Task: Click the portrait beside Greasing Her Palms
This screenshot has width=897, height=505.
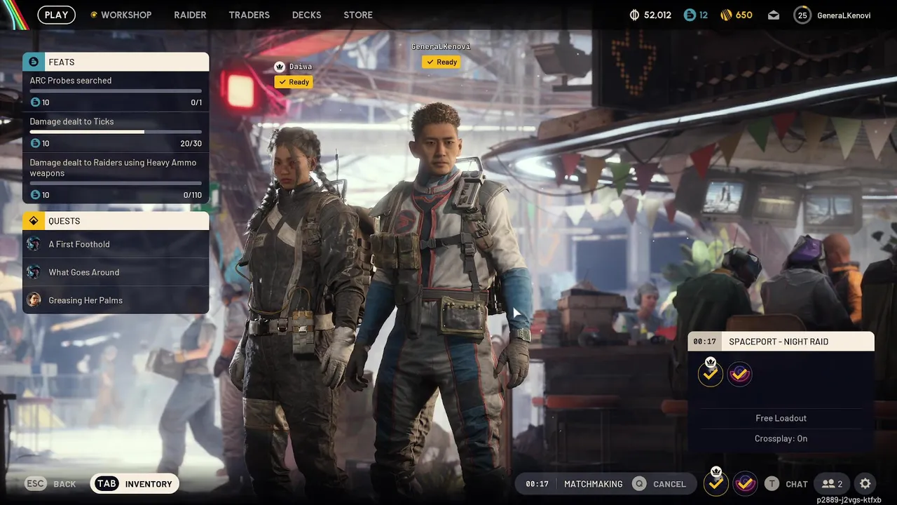Action: click(x=34, y=300)
